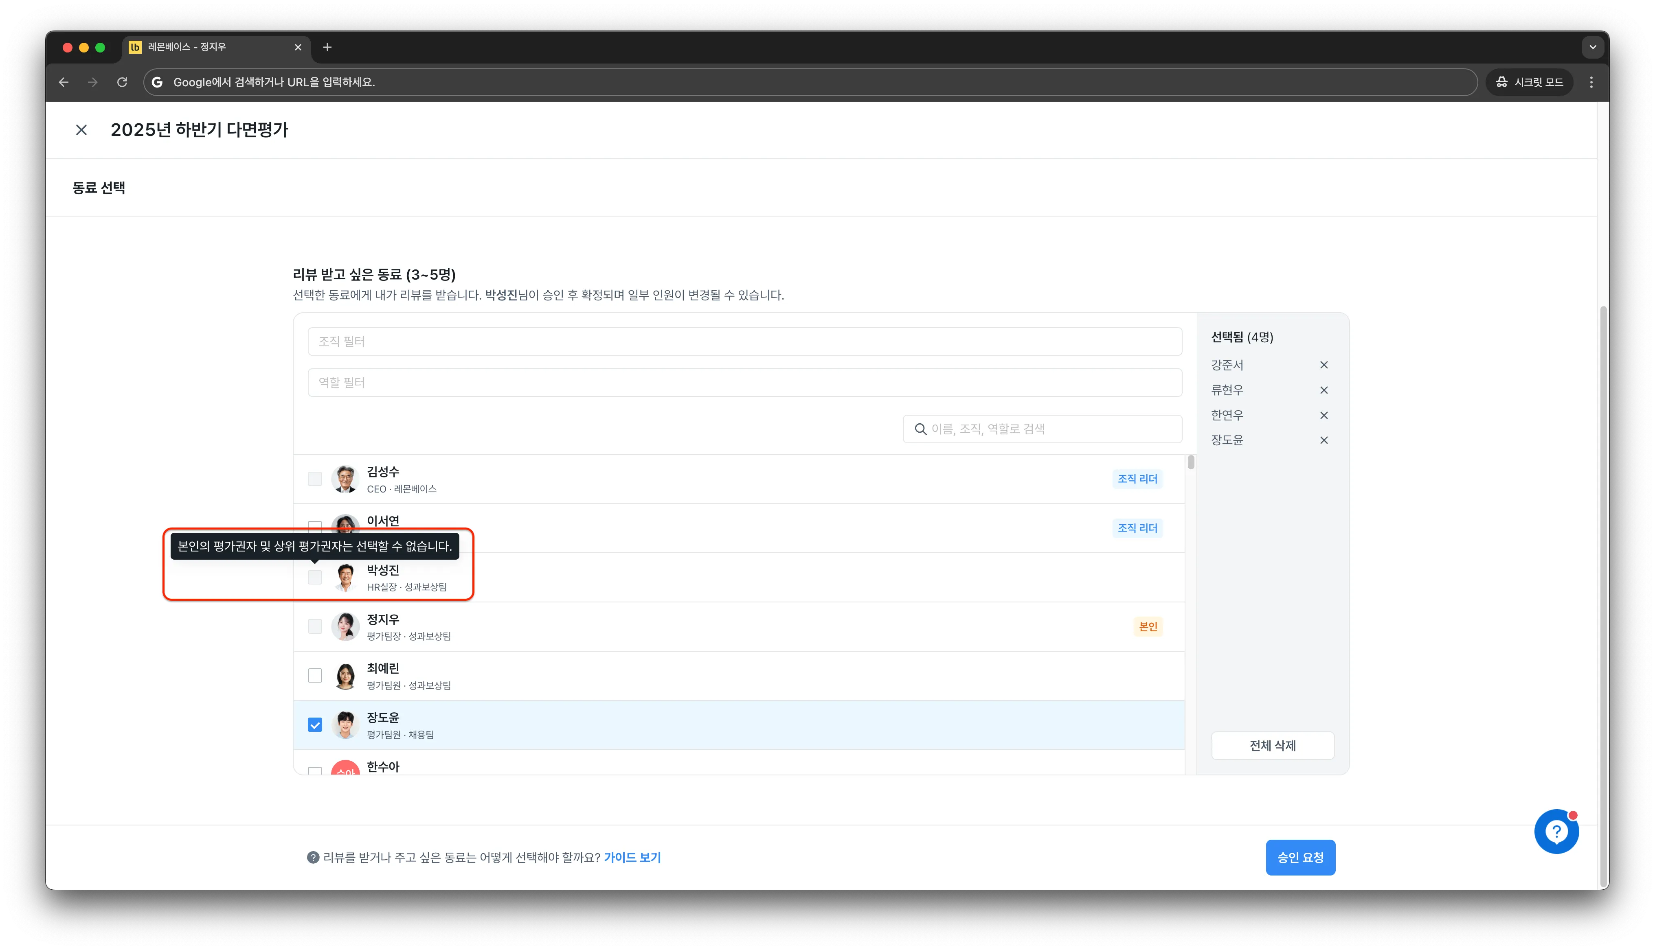Remove 장도윤 from selected list
The height and width of the screenshot is (950, 1655).
click(1324, 440)
